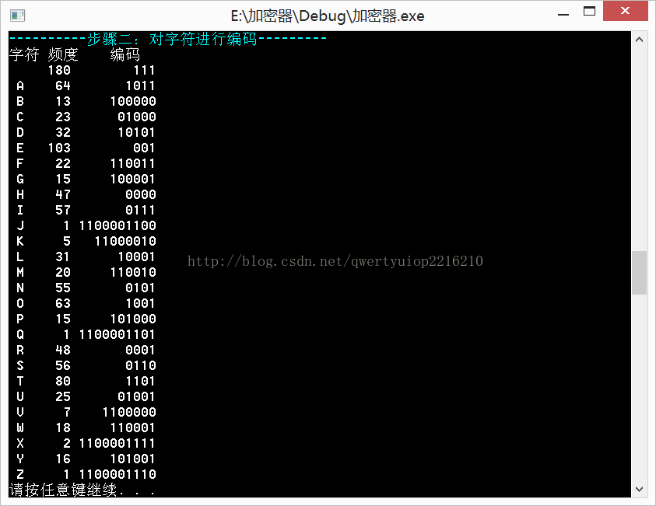The height and width of the screenshot is (506, 656).
Task: Click frequency 47 for character H
Action: point(63,195)
